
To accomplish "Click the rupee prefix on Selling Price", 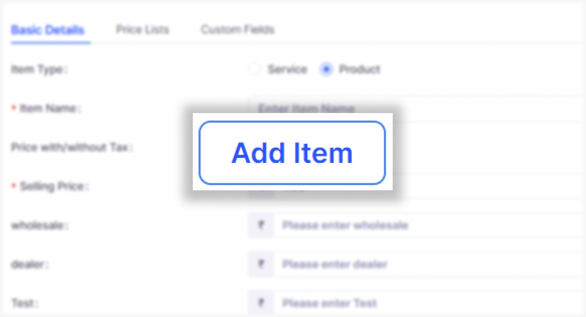I will (262, 187).
